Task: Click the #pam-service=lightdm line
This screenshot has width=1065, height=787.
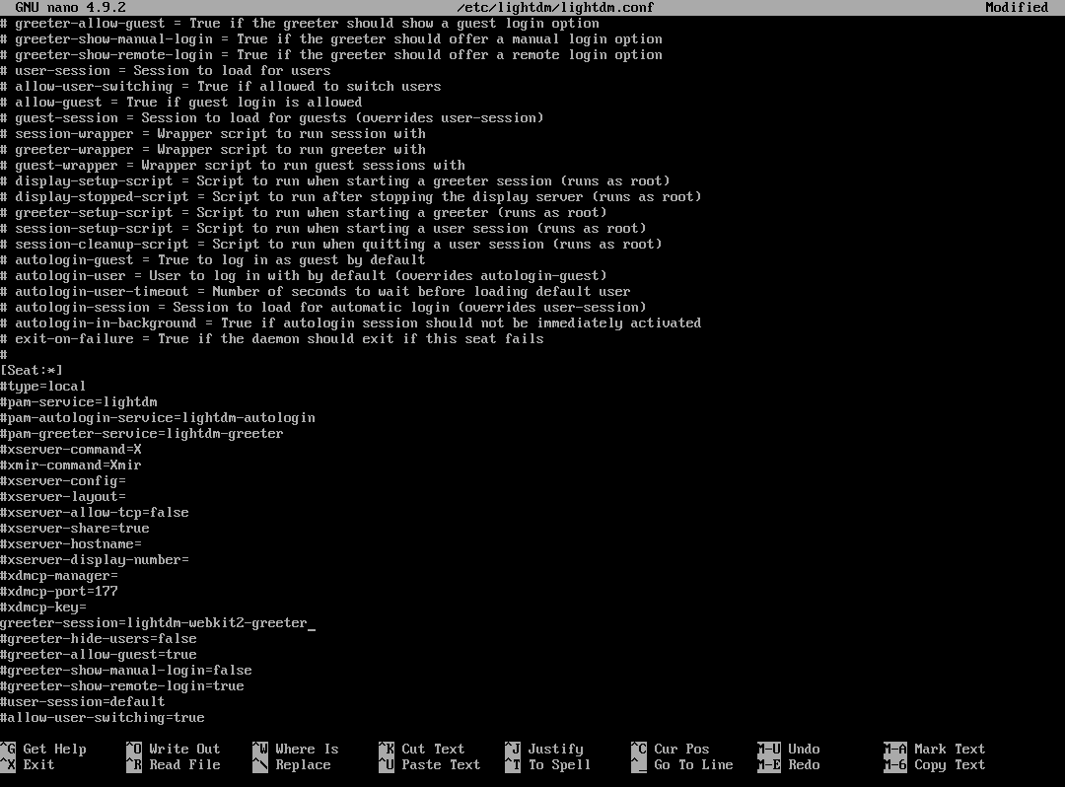Action: [x=79, y=401]
